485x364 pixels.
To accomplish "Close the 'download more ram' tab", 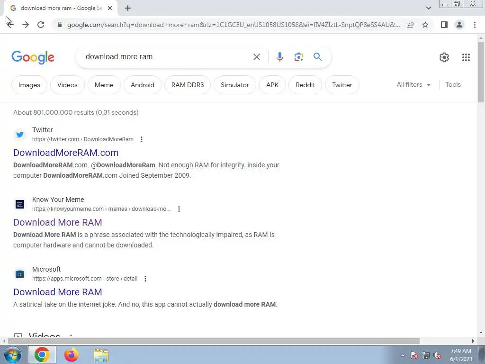I will 110,8.
